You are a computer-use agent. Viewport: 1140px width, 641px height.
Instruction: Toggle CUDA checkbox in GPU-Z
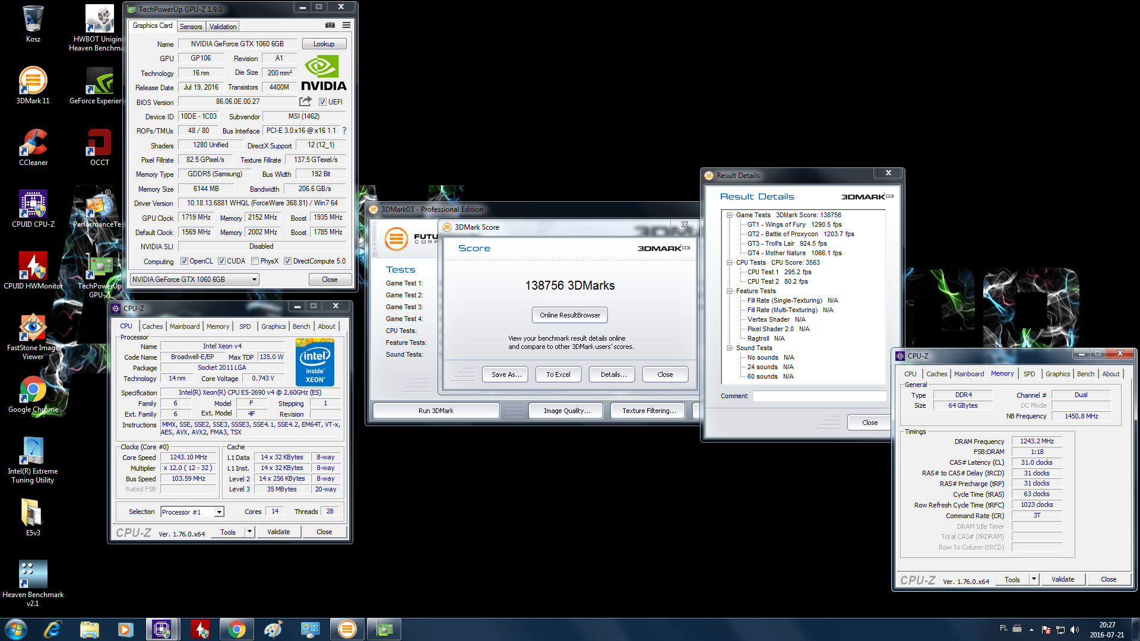[221, 261]
